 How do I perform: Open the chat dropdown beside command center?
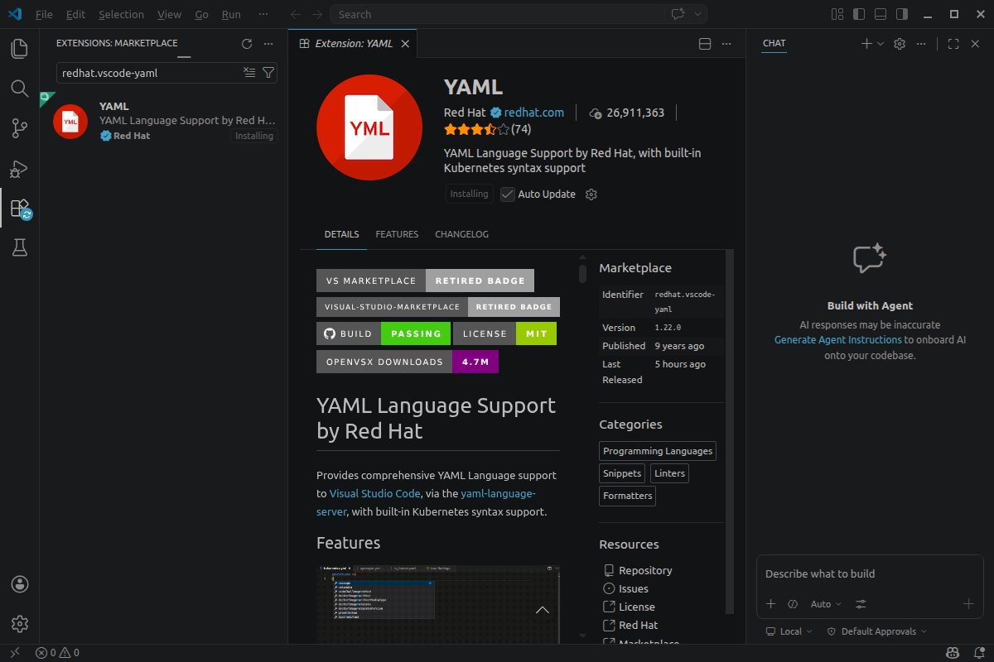pos(698,14)
